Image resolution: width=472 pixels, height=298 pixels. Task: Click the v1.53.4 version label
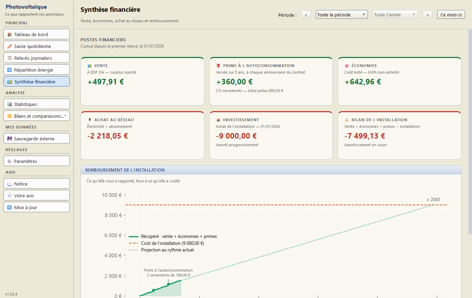coord(11,294)
